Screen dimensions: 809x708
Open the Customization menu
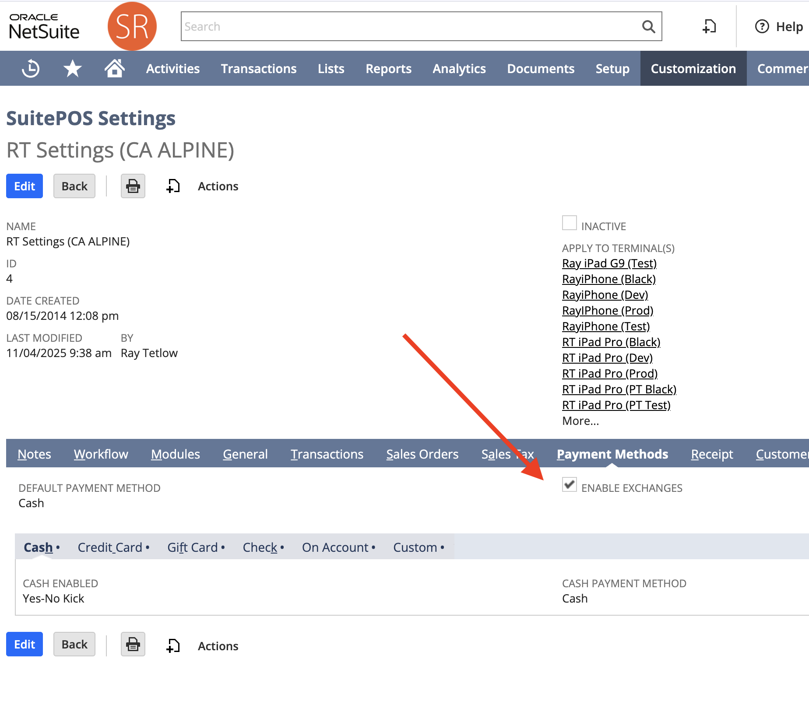(x=693, y=69)
